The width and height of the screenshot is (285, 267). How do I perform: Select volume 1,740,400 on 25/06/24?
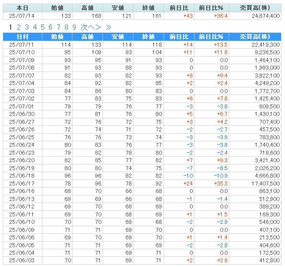pyautogui.click(x=267, y=145)
